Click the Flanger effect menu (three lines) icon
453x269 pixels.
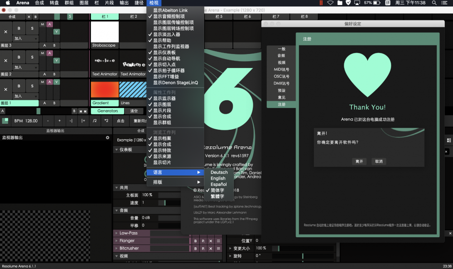tap(218, 241)
